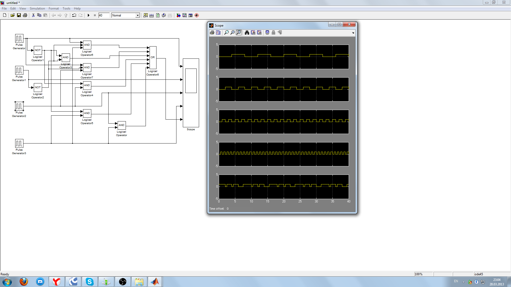This screenshot has width=511, height=287.
Task: Open the View menu
Action: (x=23, y=9)
